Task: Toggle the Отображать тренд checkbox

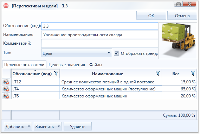Action: coord(116,53)
